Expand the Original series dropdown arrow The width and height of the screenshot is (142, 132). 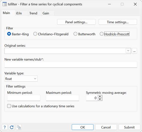(x=128, y=51)
